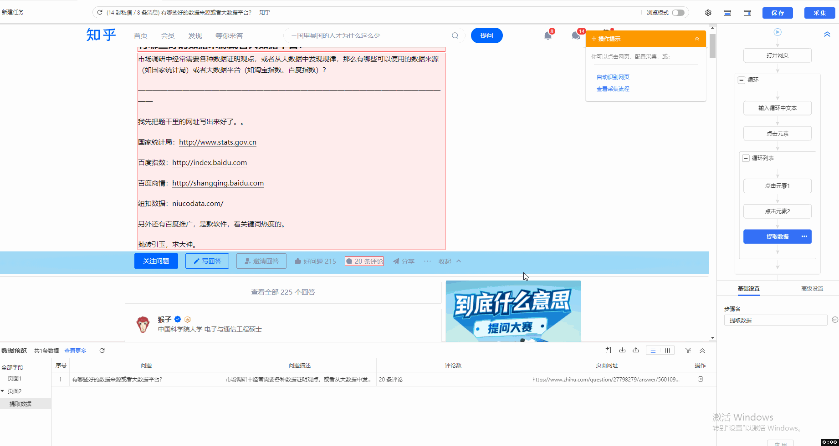This screenshot has width=839, height=446.
Task: Select the 点击元素1 workflow step
Action: (x=778, y=186)
